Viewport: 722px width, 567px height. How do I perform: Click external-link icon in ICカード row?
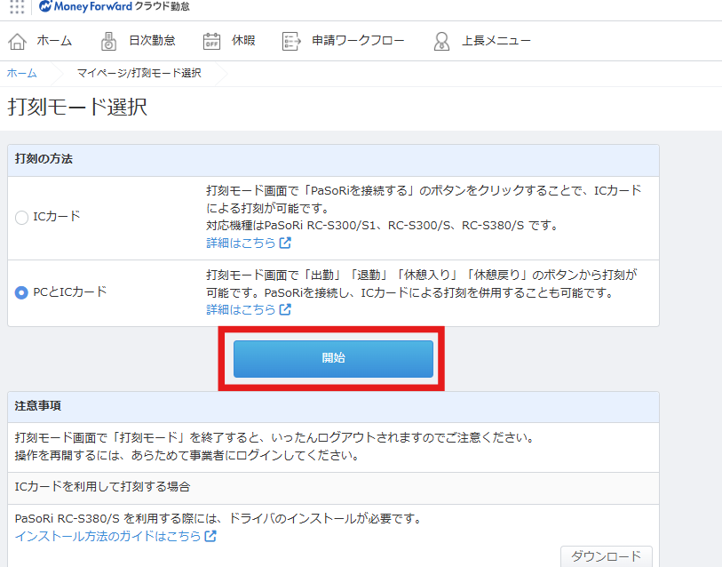[x=285, y=243]
